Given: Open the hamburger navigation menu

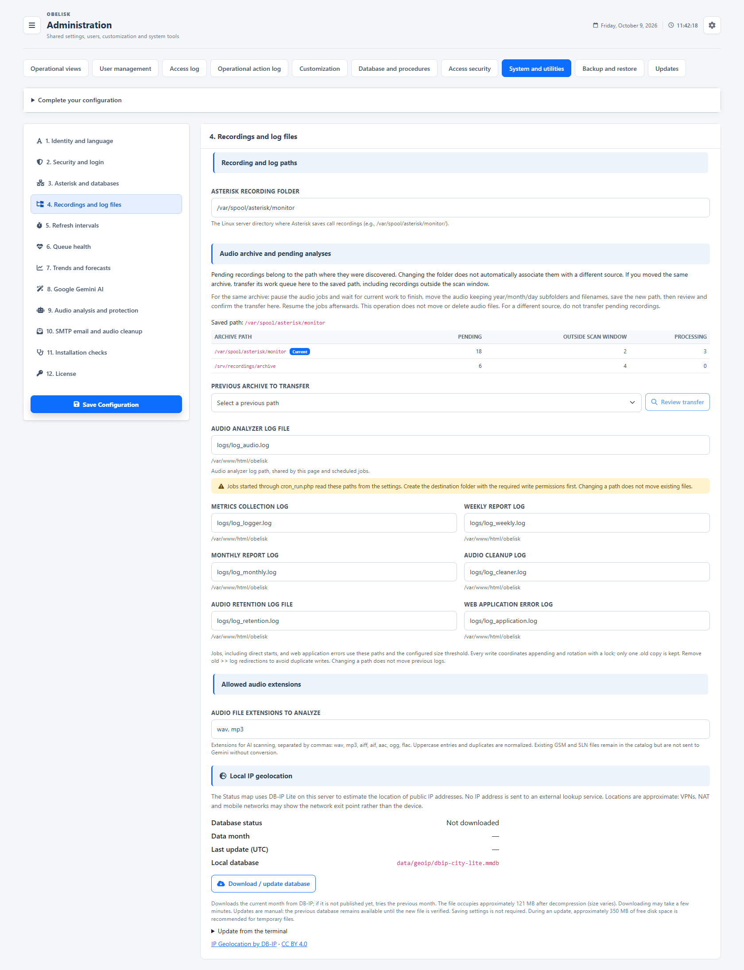Looking at the screenshot, I should point(32,25).
